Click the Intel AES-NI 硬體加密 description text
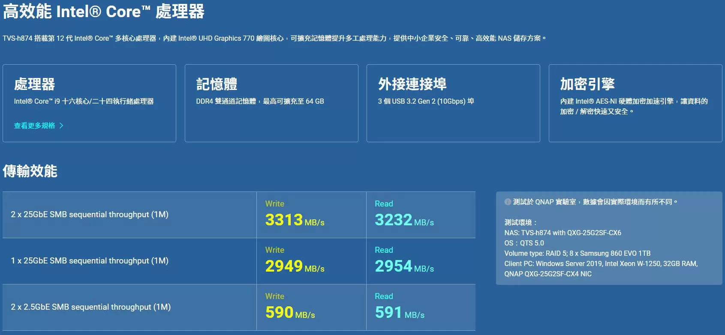 [x=634, y=106]
